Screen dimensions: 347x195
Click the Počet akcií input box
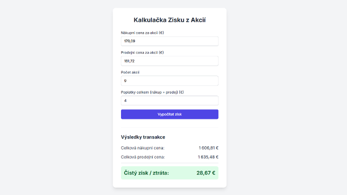(x=169, y=81)
